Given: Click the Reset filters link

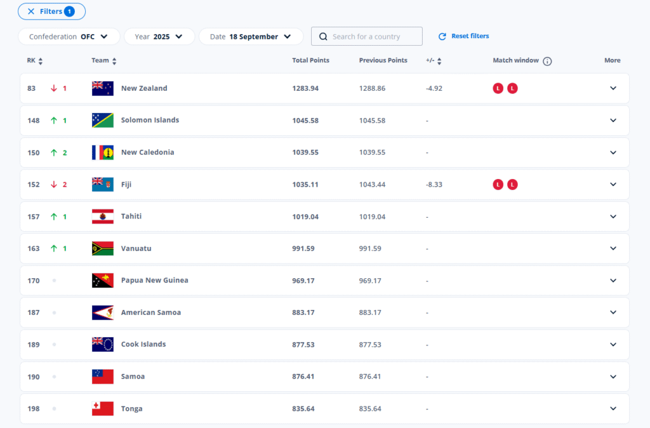Looking at the screenshot, I should (x=464, y=36).
